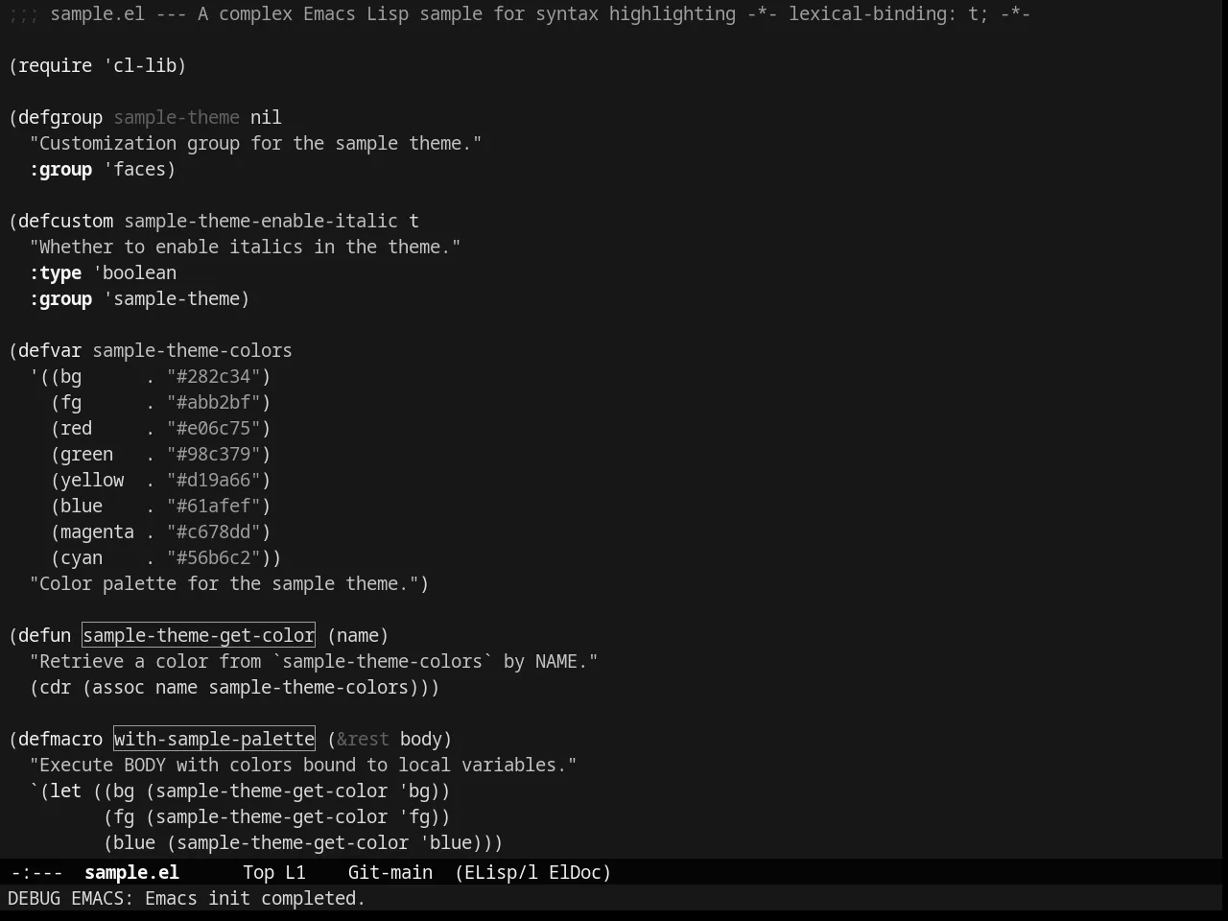This screenshot has height=921, width=1228.
Task: Click the defun keyword
Action: click(x=45, y=635)
